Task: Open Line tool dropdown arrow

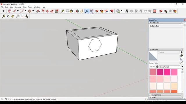Action: (18, 11)
